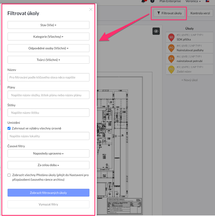Expand the Kategorie (Všechny) dropdown

[x=48, y=37]
